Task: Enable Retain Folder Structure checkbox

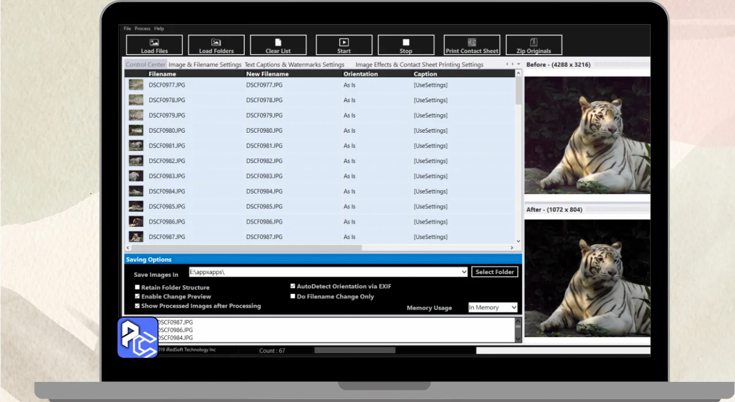Action: click(x=137, y=287)
